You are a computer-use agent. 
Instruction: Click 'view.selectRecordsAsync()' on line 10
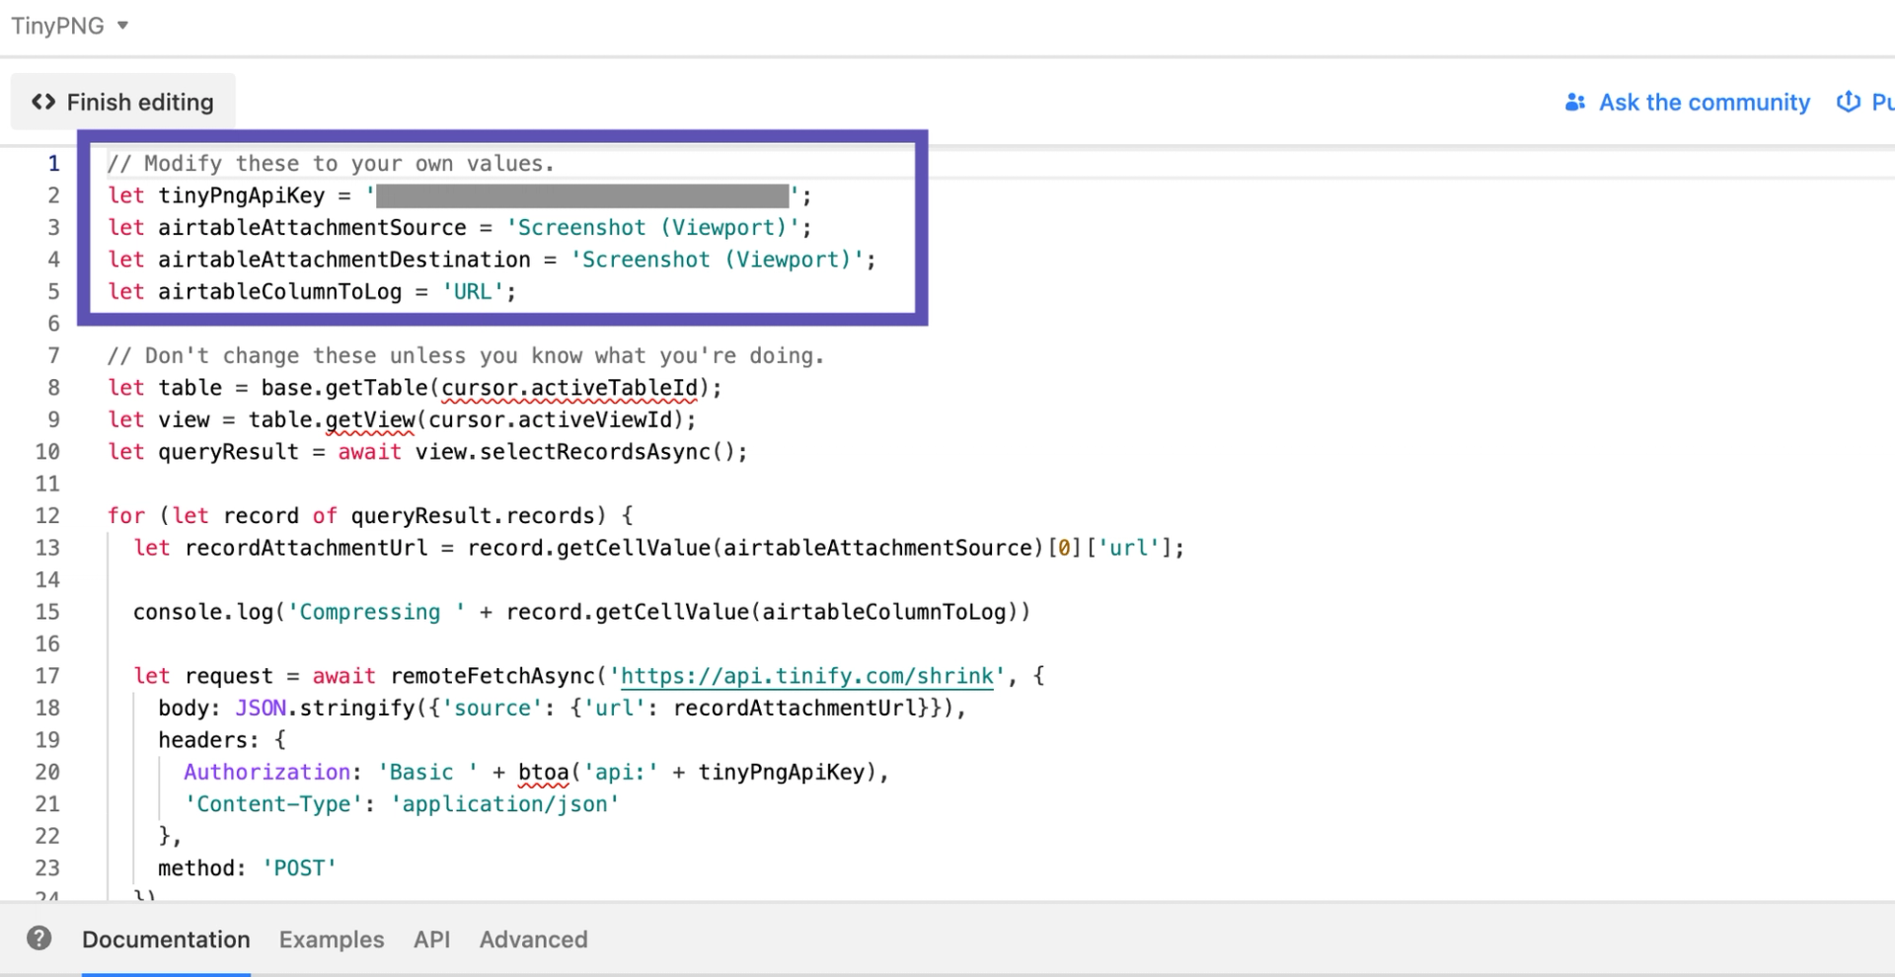[575, 452]
